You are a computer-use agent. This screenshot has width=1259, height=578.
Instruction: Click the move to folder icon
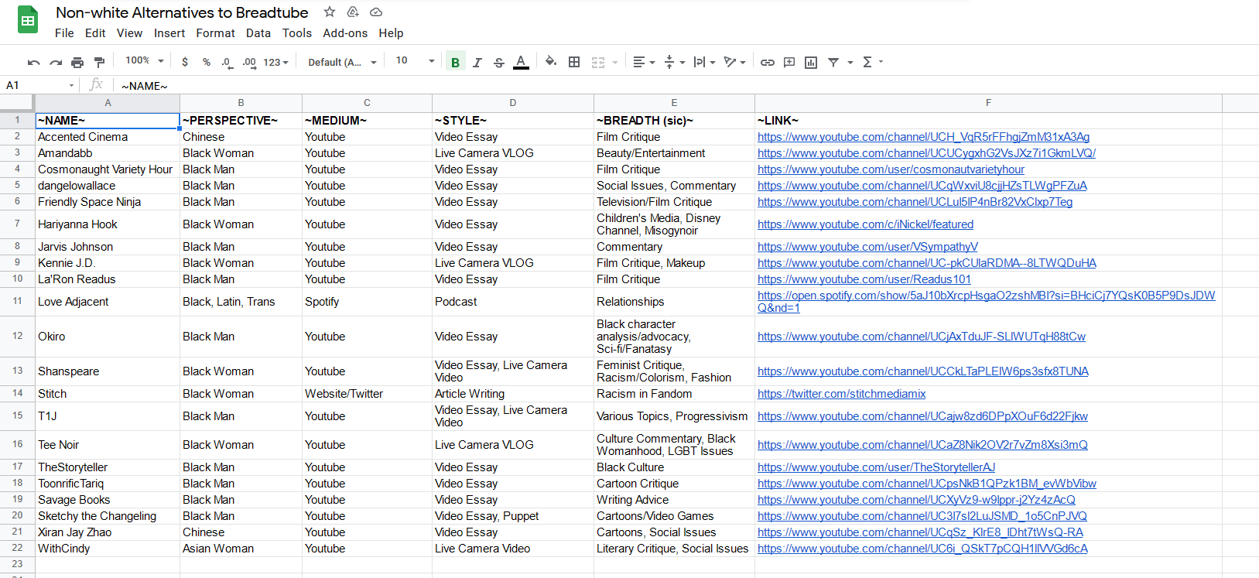[353, 12]
